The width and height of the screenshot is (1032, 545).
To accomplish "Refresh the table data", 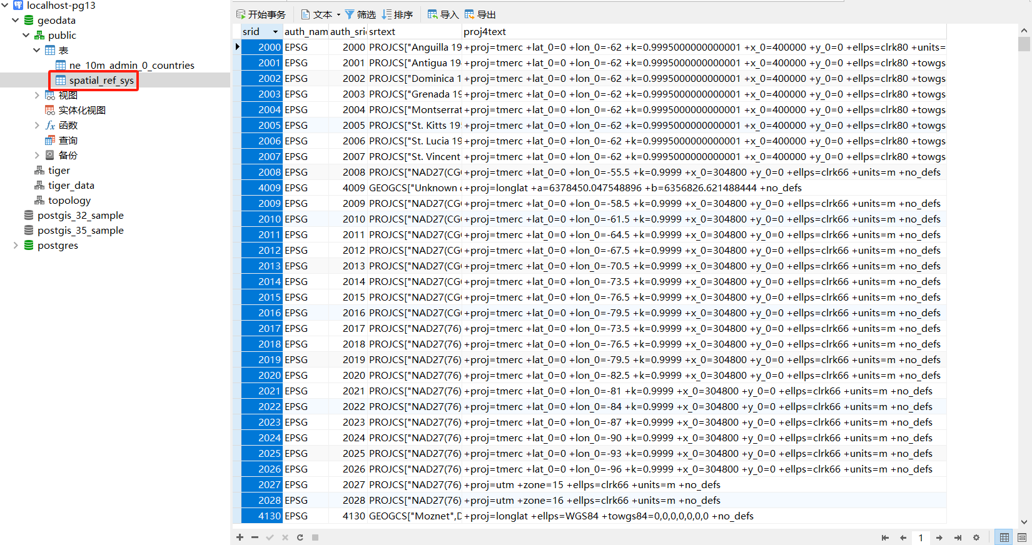I will point(300,537).
